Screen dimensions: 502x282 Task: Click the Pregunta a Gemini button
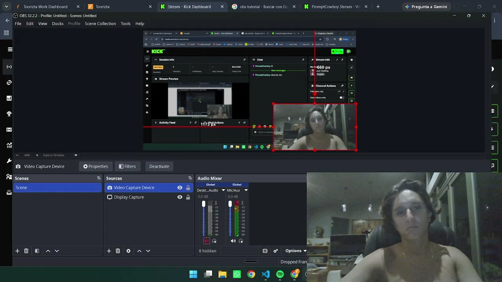pyautogui.click(x=426, y=7)
